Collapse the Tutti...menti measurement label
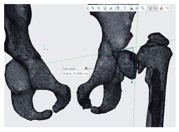 tap(86, 68)
